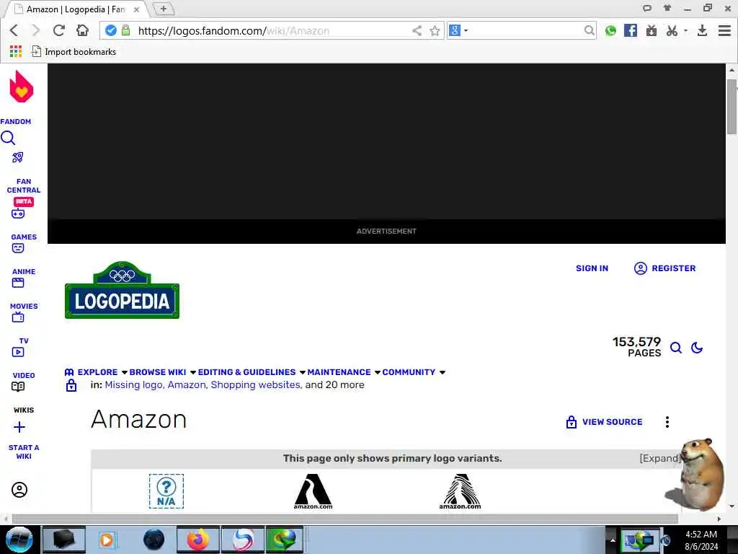Open a new browser tab
Screen dimensions: 738x554
click(x=164, y=9)
